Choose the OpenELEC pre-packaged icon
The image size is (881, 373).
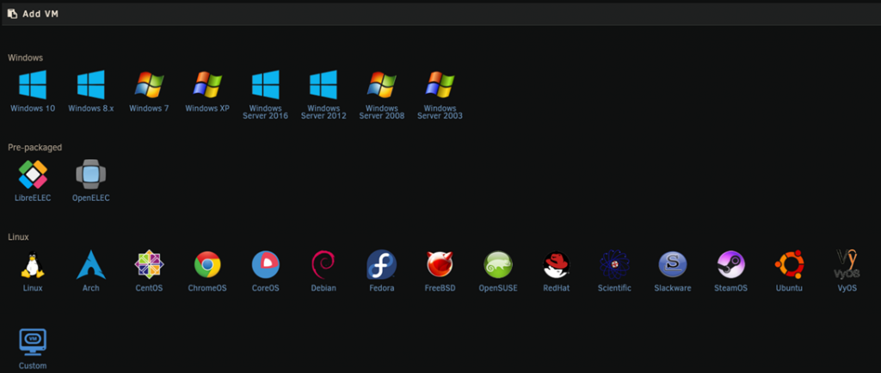click(x=91, y=174)
